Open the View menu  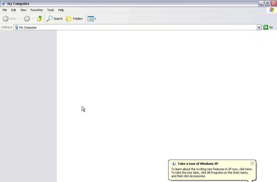click(x=23, y=10)
